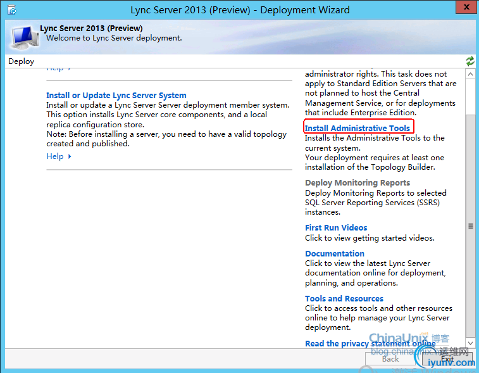Click disabled Deploy Monitoring Reports heading
The image size is (479, 373).
click(x=358, y=183)
